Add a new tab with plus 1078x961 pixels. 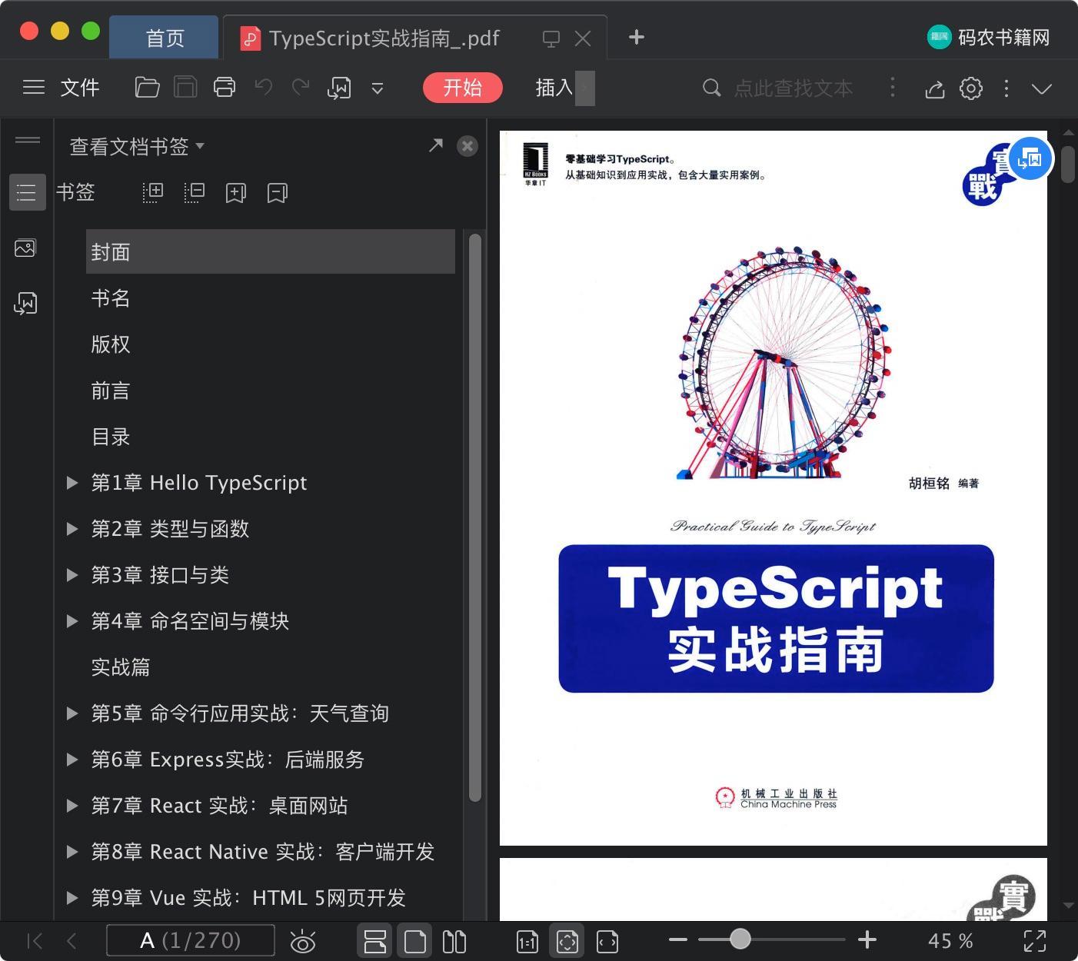coord(636,37)
